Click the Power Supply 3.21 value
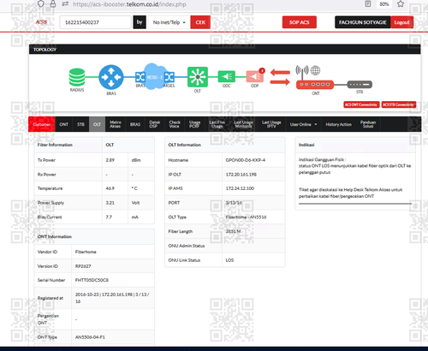 (x=110, y=203)
